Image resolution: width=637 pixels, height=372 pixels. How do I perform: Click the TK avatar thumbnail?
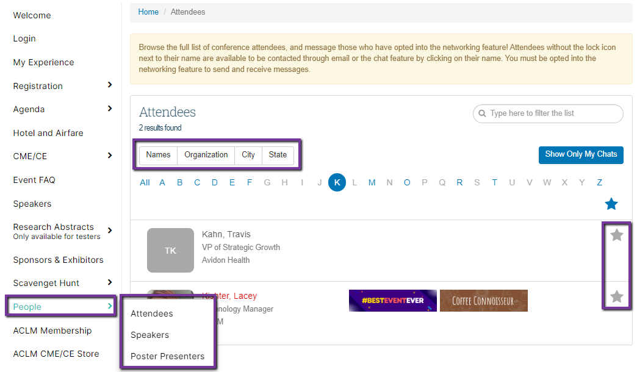click(x=170, y=250)
